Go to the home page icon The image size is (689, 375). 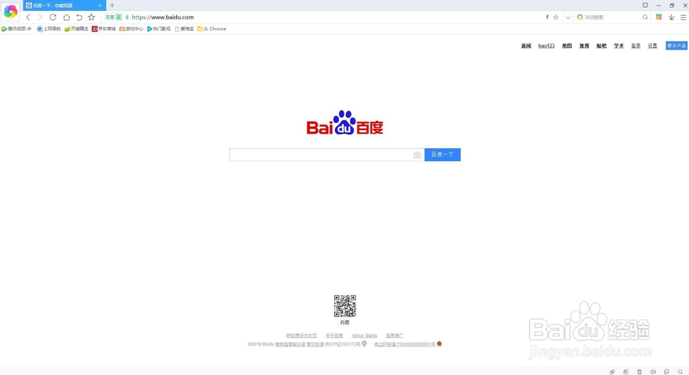(66, 17)
